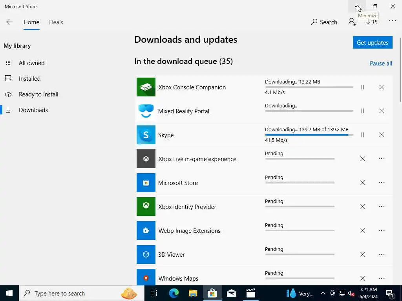Click Mixed Reality Portal progress bar
This screenshot has height=301, width=402.
[309, 111]
